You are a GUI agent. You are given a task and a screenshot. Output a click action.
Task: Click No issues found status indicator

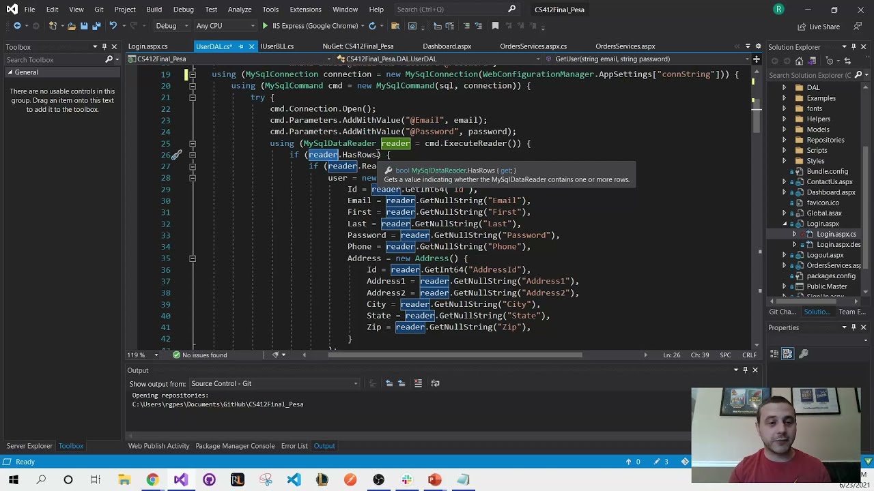click(x=199, y=355)
